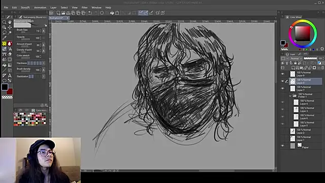Select the Hand move-canvas tool

[x=10, y=22]
